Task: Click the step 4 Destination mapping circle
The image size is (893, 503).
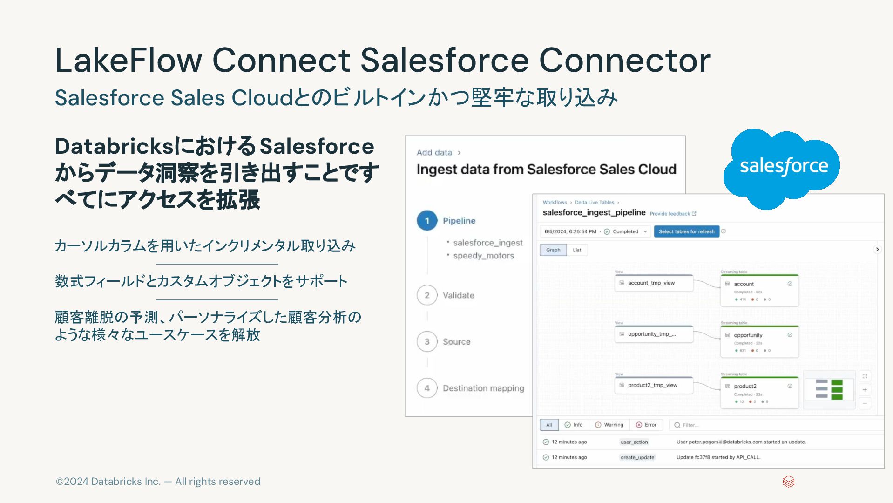Action: point(427,388)
